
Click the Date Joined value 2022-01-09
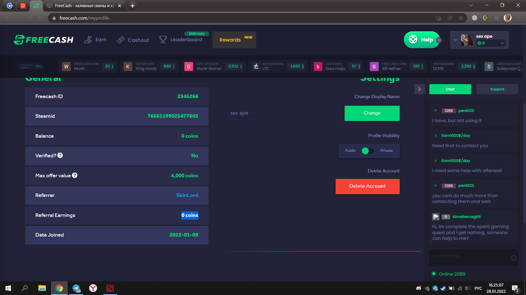point(184,235)
